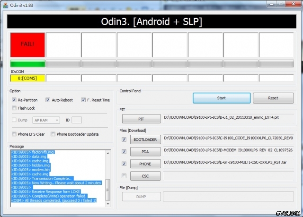Enable Phone Bootloader Update checkbox
Viewport: 303px width, 217px height.
(53, 134)
